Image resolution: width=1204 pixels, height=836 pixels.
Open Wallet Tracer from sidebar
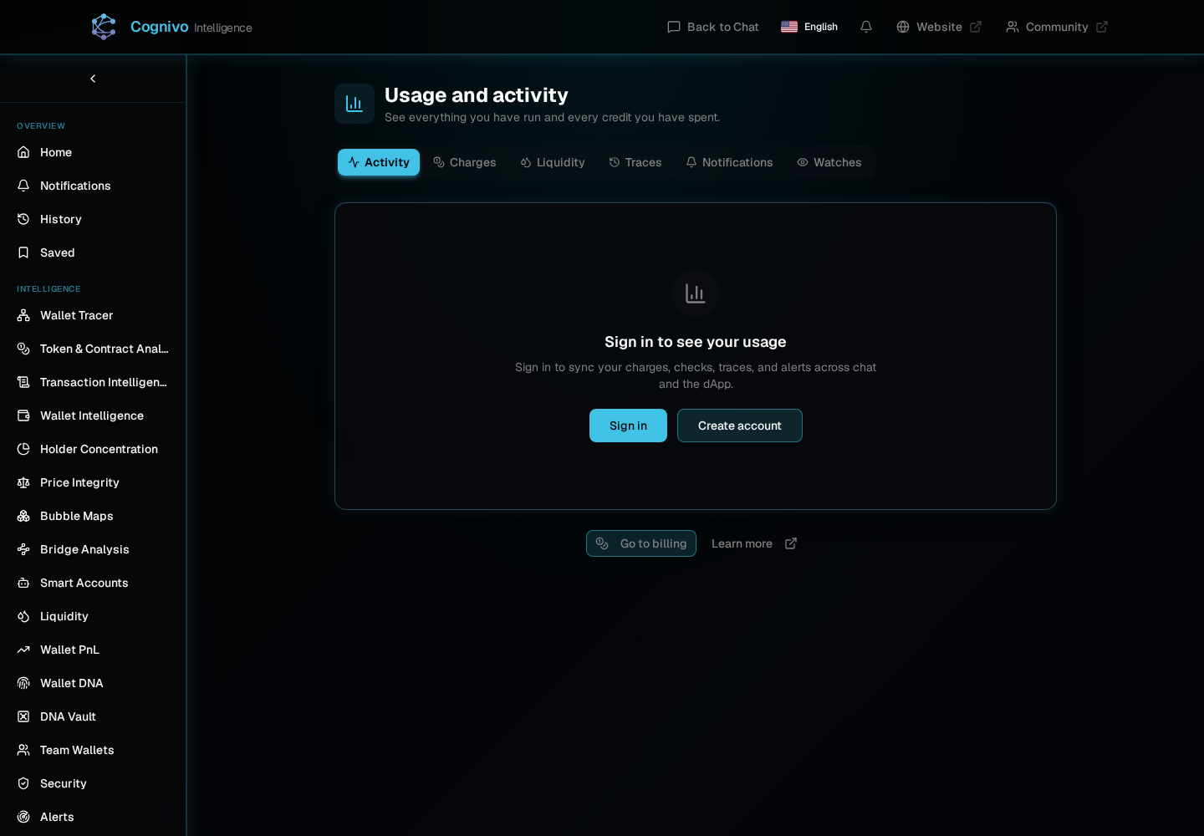coord(93,315)
